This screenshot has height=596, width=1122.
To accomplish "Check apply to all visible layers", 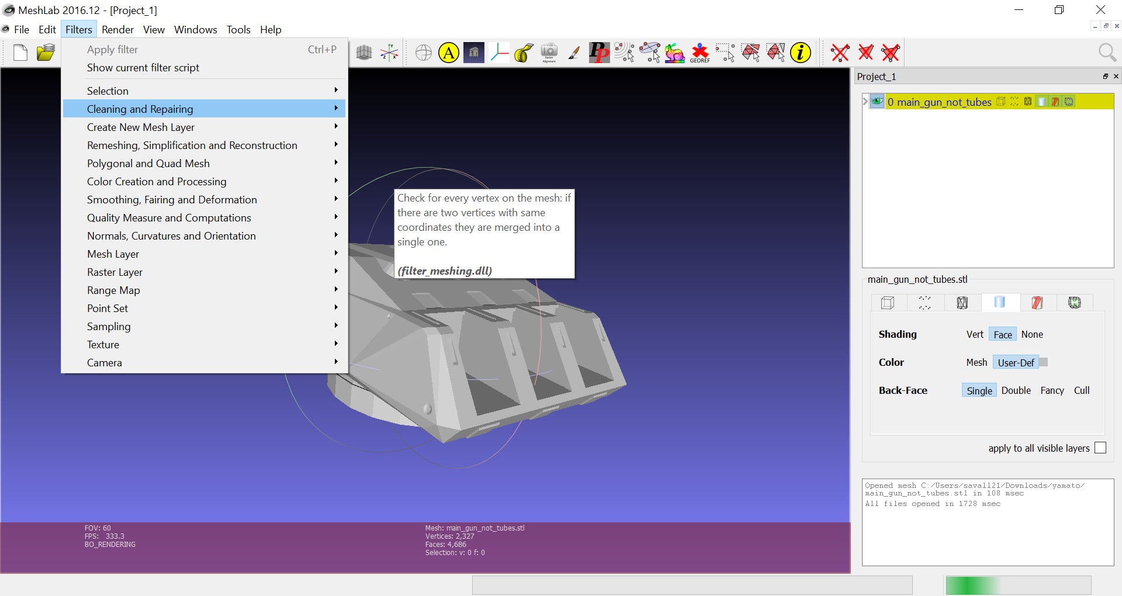I will click(1100, 448).
